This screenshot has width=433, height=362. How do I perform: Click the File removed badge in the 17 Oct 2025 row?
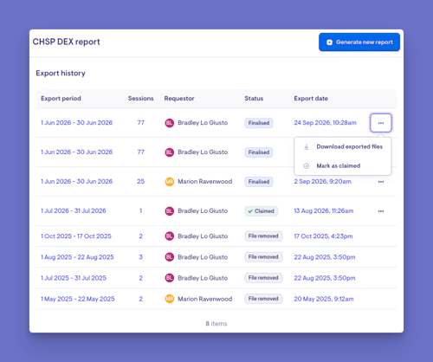[263, 236]
